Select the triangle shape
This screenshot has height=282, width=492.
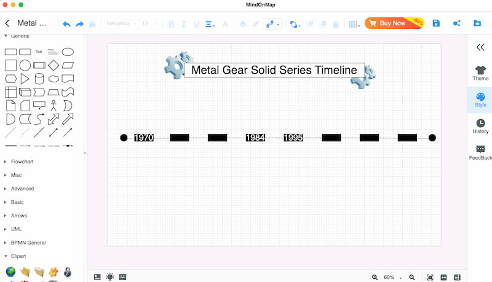[x=25, y=79]
